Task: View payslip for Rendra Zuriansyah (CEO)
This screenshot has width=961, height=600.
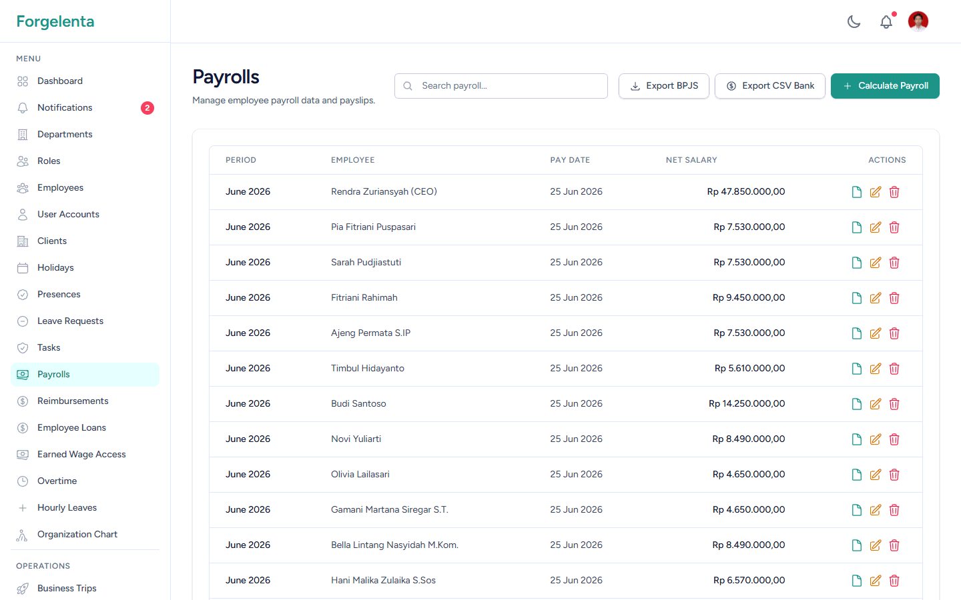Action: pos(857,192)
